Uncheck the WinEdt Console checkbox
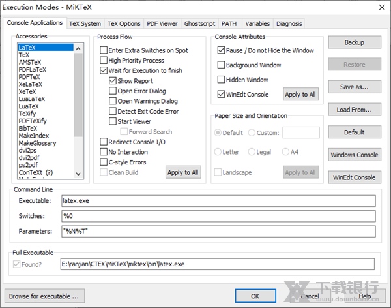Image resolution: width=391 pixels, height=308 pixels. (x=222, y=95)
